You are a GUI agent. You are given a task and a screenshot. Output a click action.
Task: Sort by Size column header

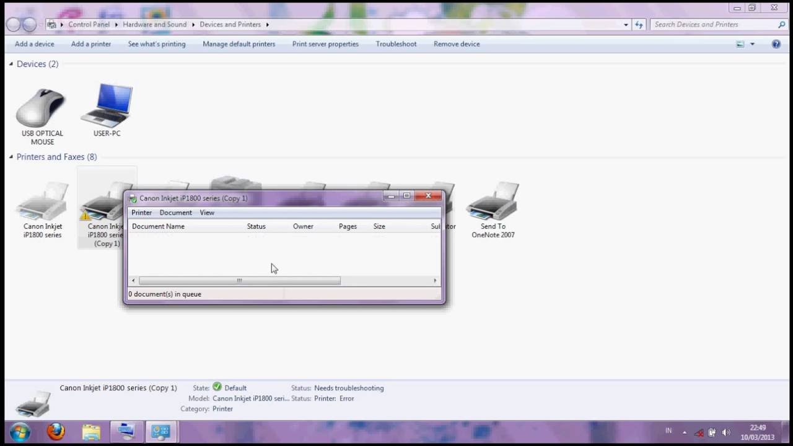click(400, 227)
